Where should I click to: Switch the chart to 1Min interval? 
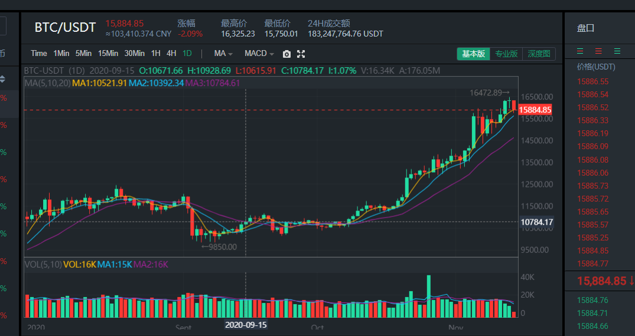pyautogui.click(x=61, y=54)
